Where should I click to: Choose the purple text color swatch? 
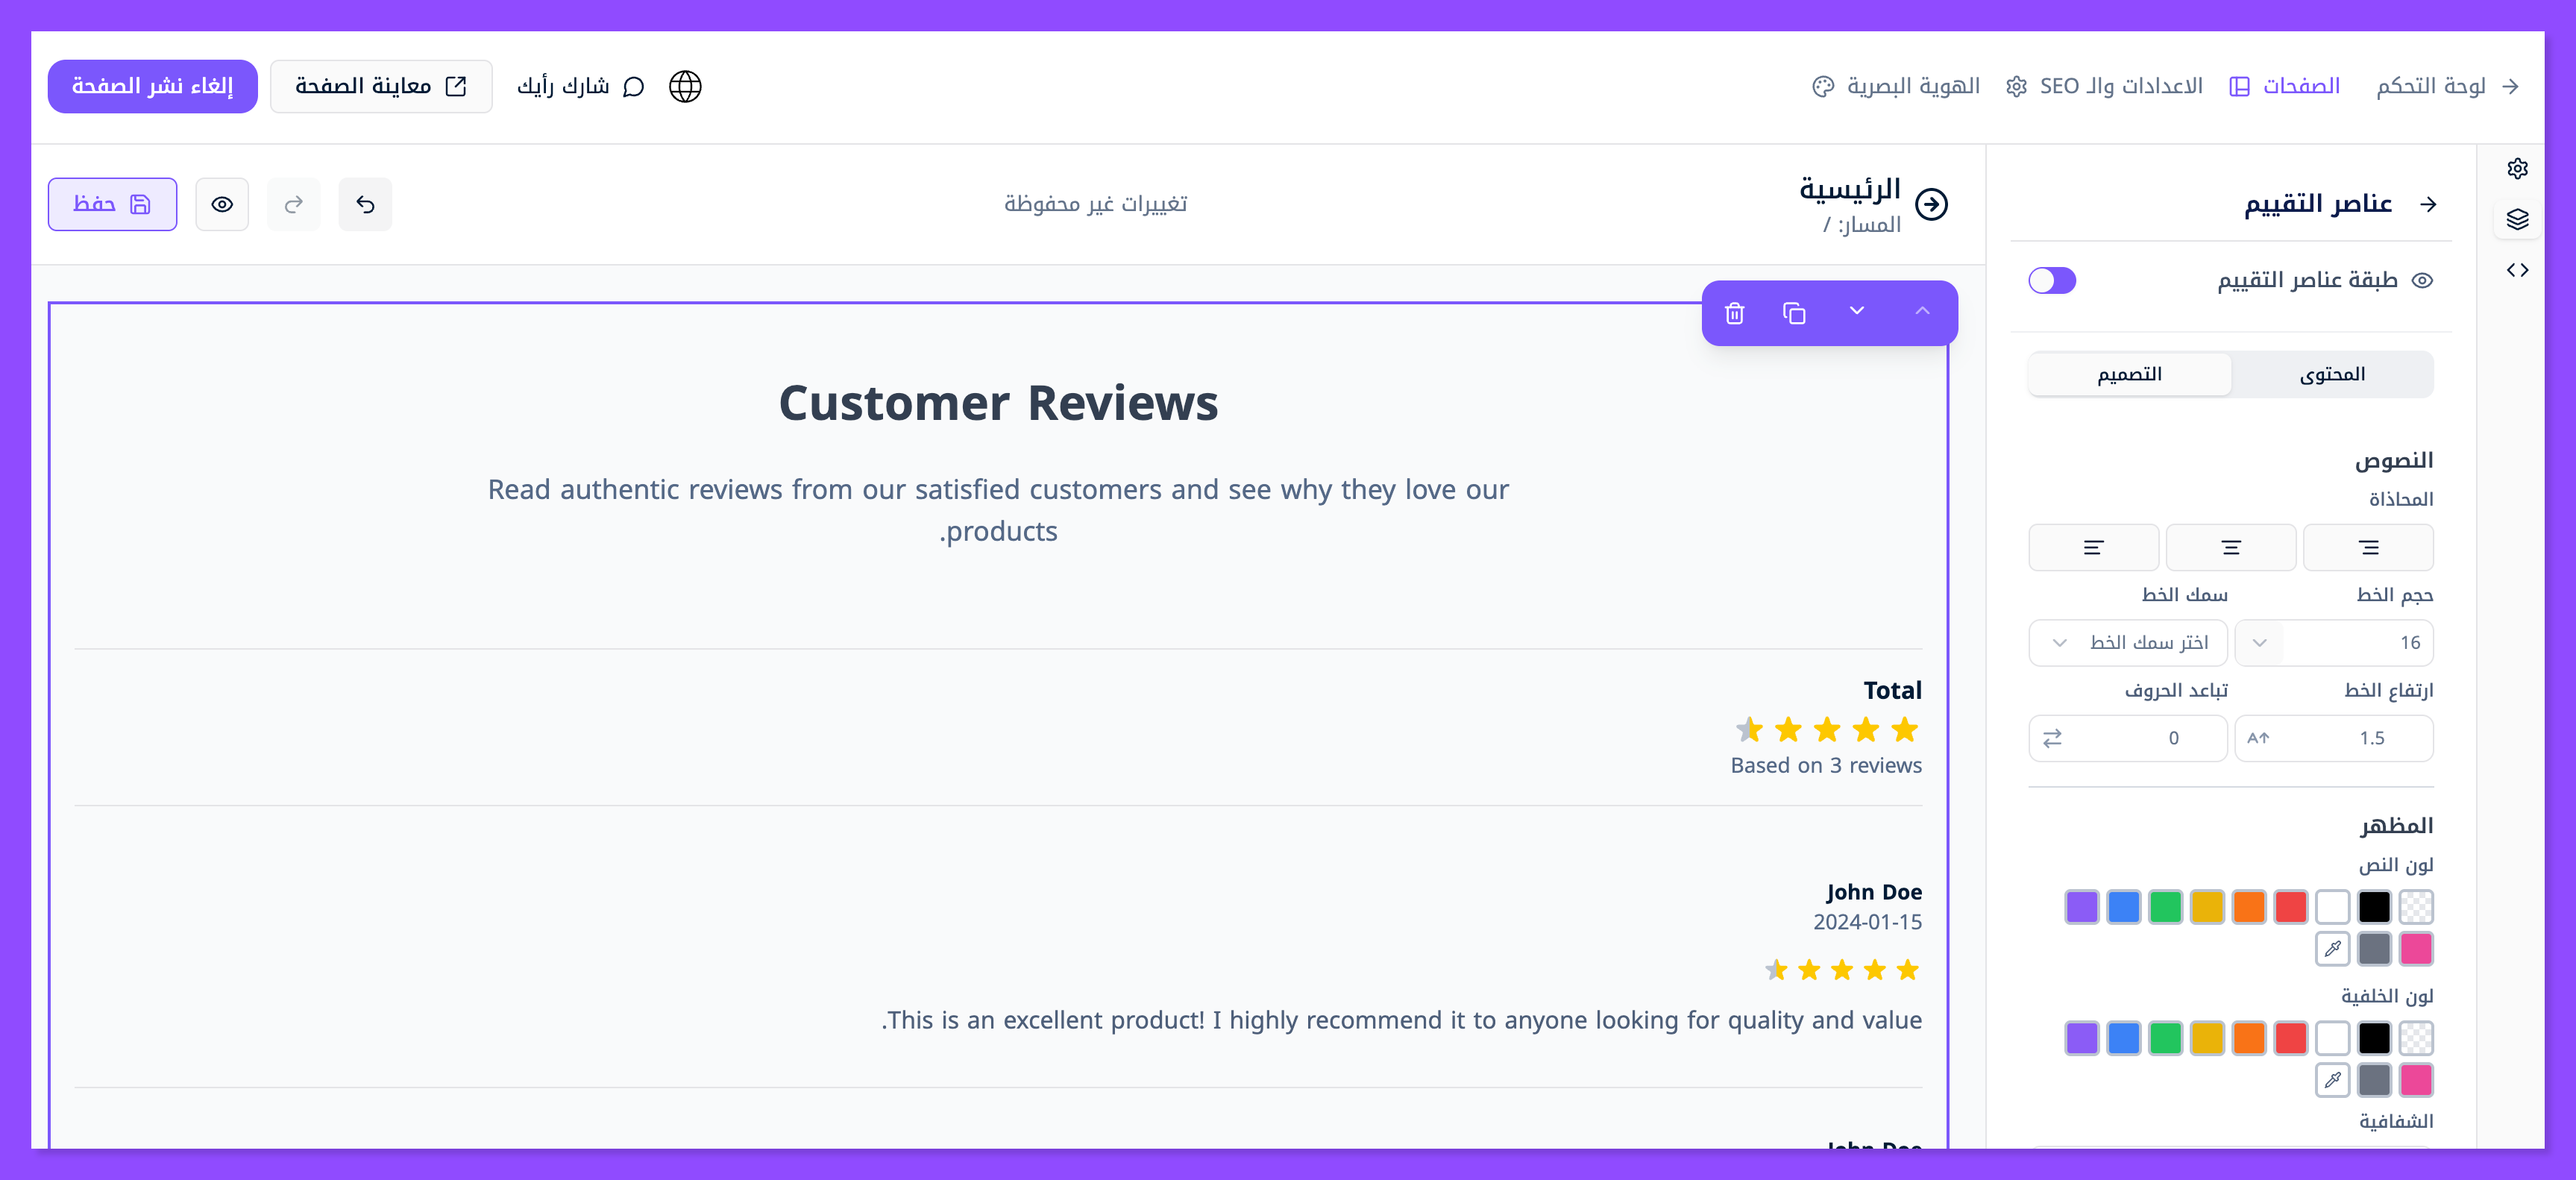click(2081, 906)
